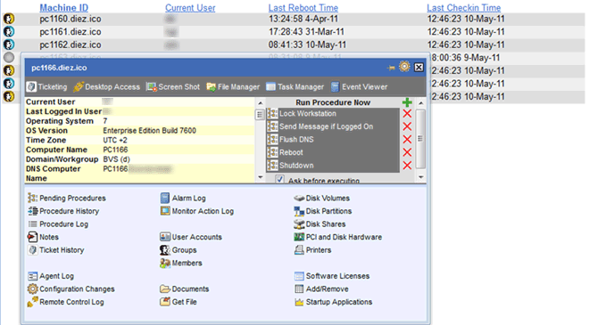The height and width of the screenshot is (325, 589).
Task: Click scroll up arrow in machine info panel
Action: [x=260, y=102]
